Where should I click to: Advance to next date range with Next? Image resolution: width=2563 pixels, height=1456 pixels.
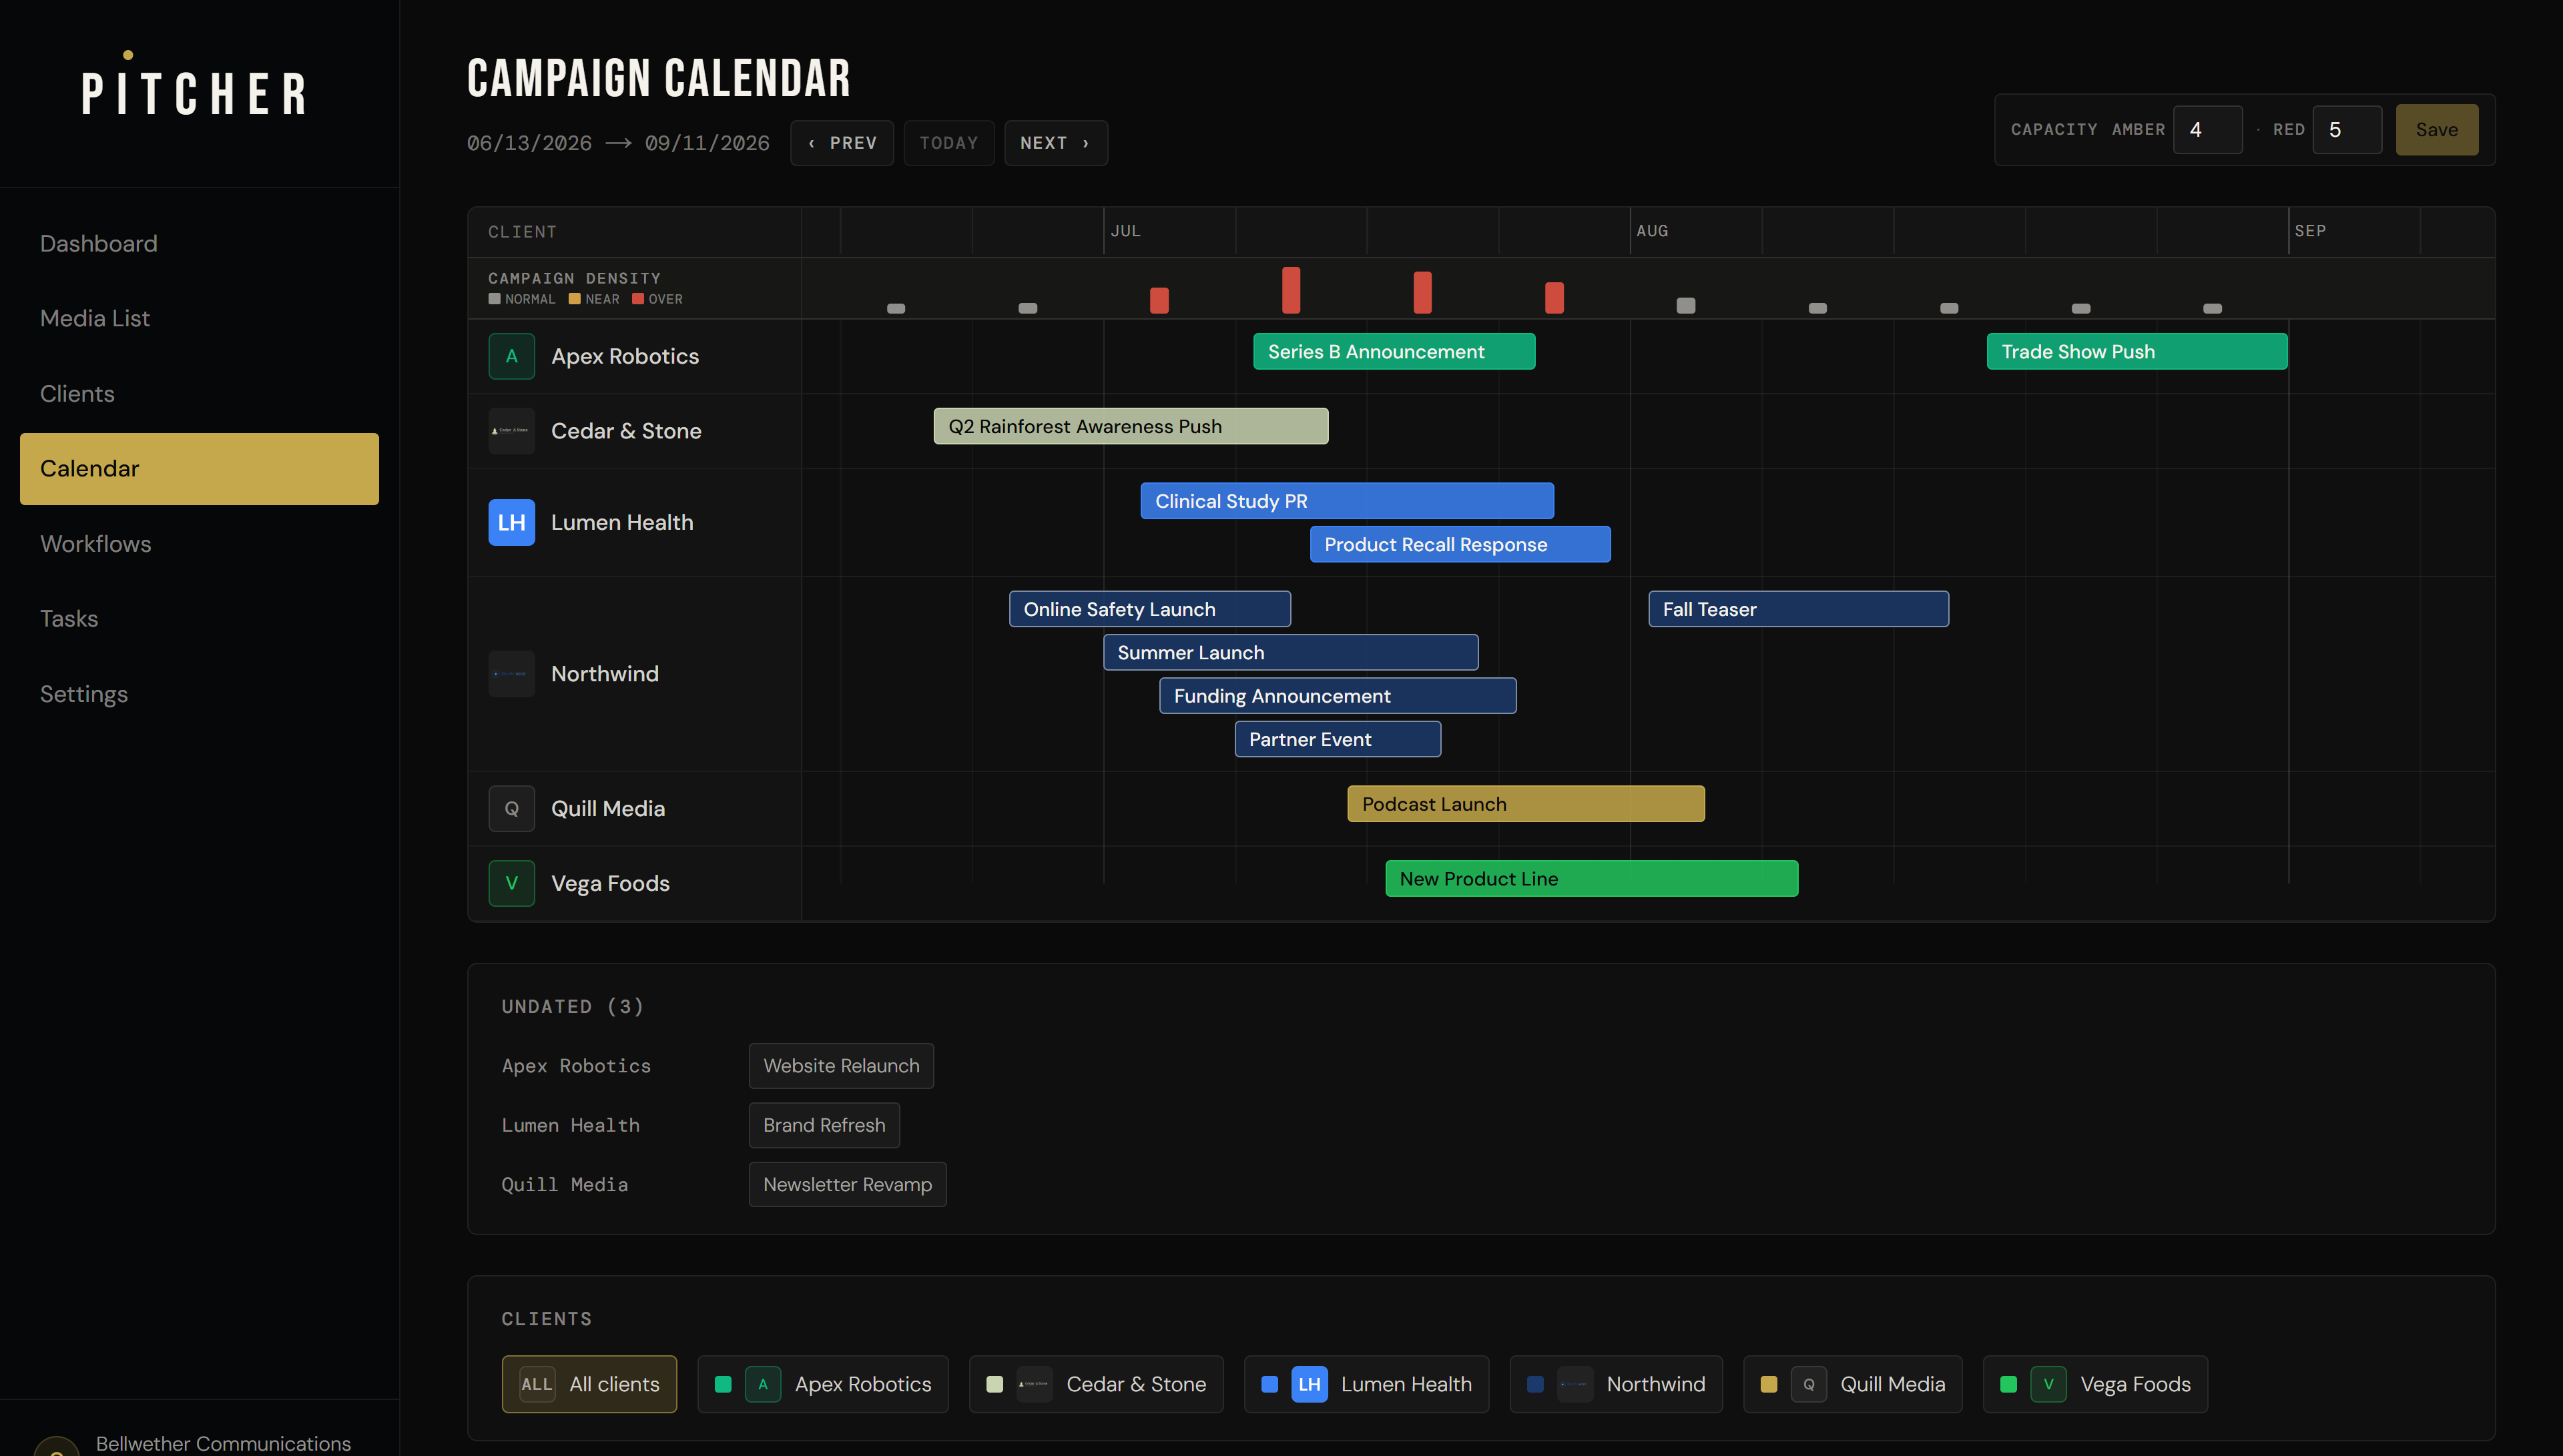(1056, 143)
